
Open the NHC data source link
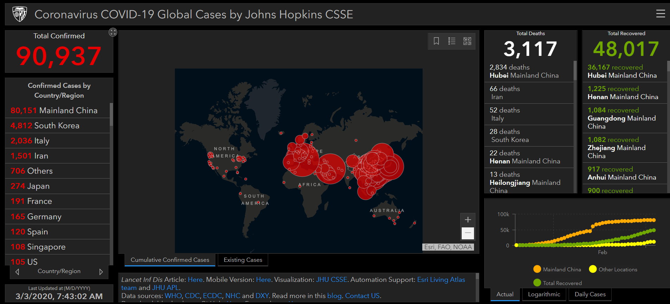pos(233,296)
